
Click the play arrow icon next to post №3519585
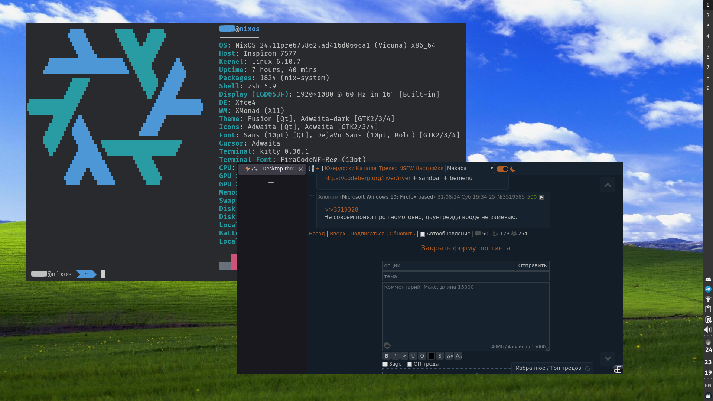click(x=541, y=197)
